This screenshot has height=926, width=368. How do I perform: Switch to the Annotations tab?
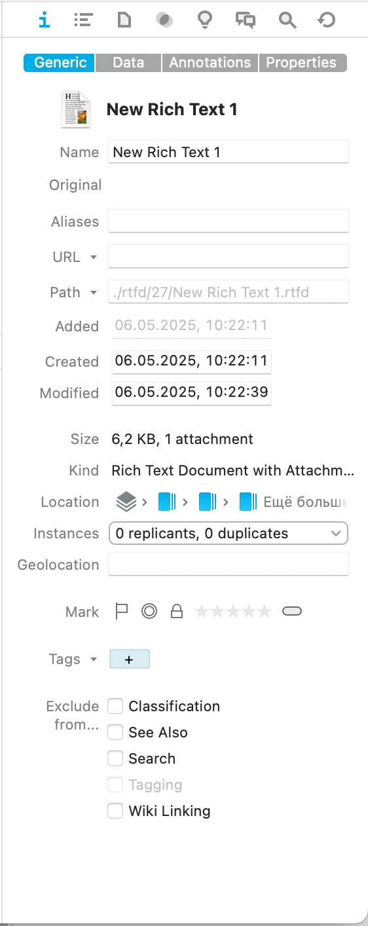click(210, 63)
